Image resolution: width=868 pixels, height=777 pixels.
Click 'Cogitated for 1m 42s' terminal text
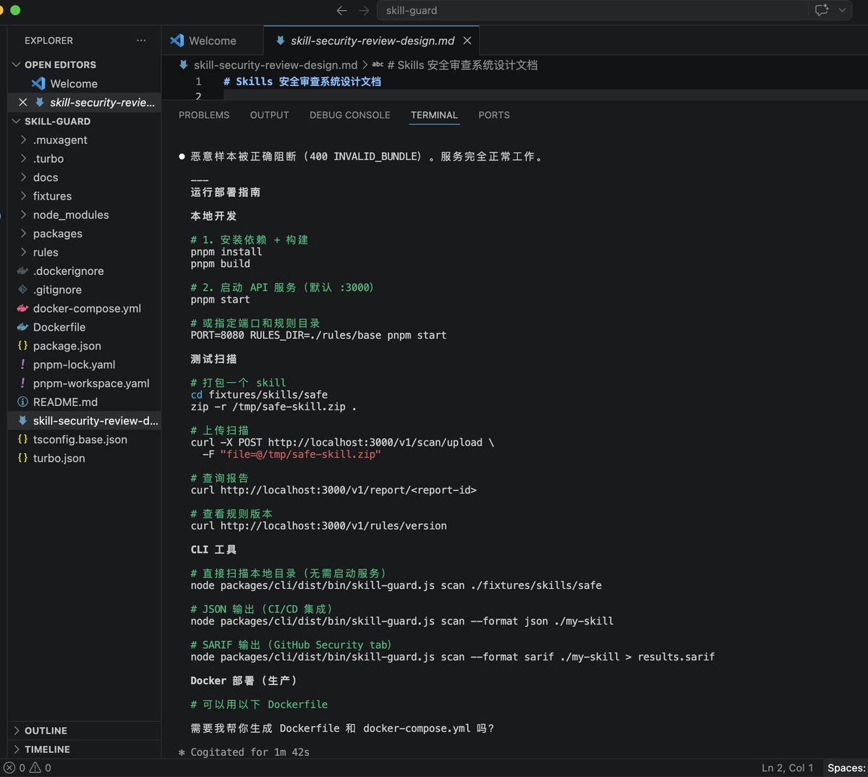(x=250, y=752)
